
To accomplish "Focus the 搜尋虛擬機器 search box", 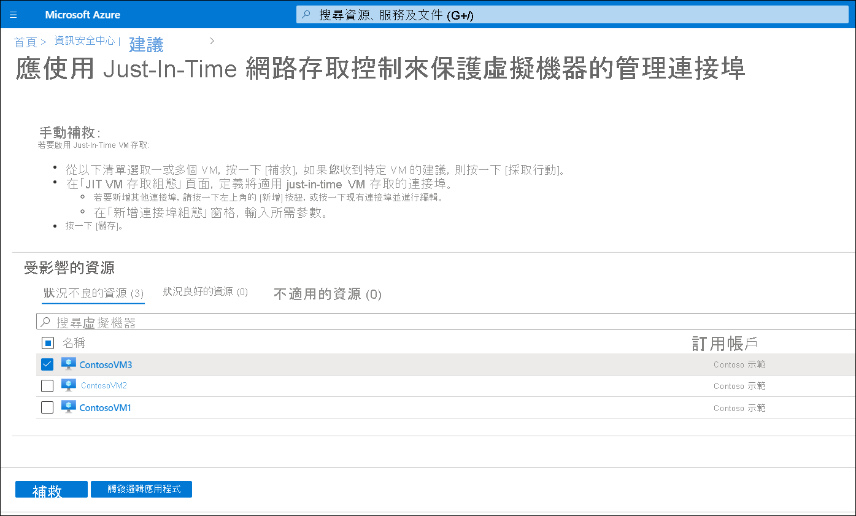I will (x=446, y=322).
